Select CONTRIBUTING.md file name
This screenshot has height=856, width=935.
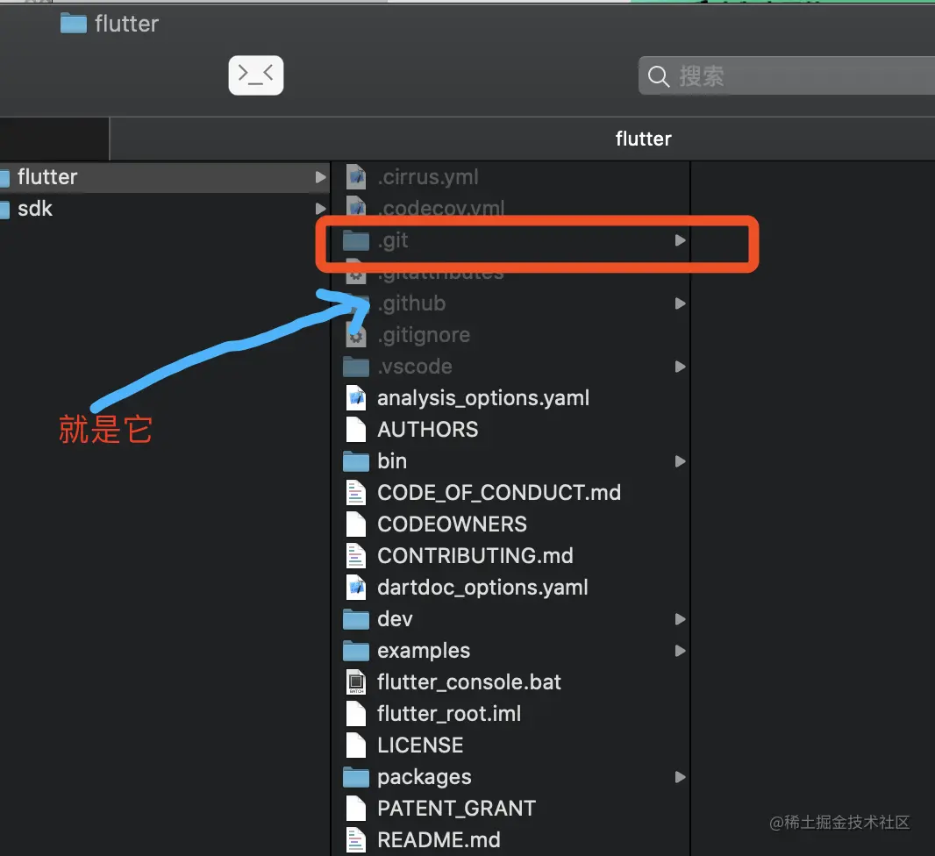475,556
